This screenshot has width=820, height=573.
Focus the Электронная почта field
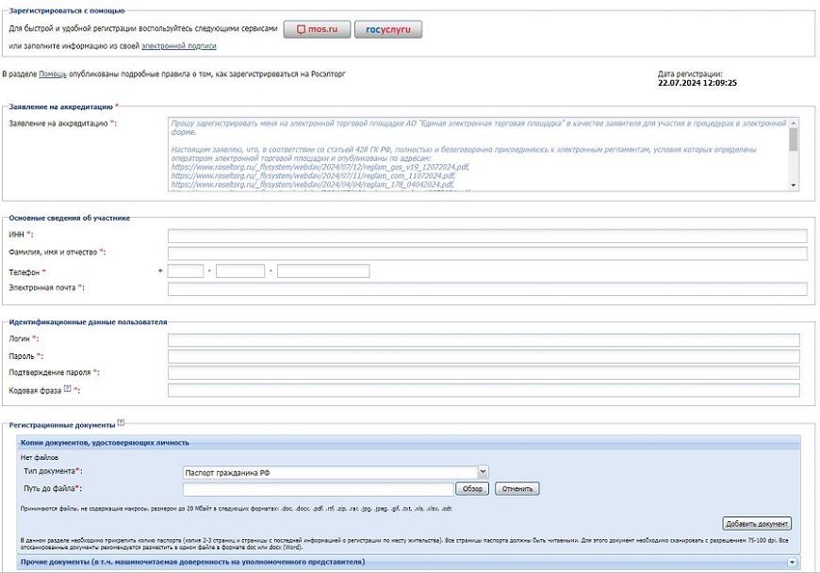pyautogui.click(x=487, y=288)
